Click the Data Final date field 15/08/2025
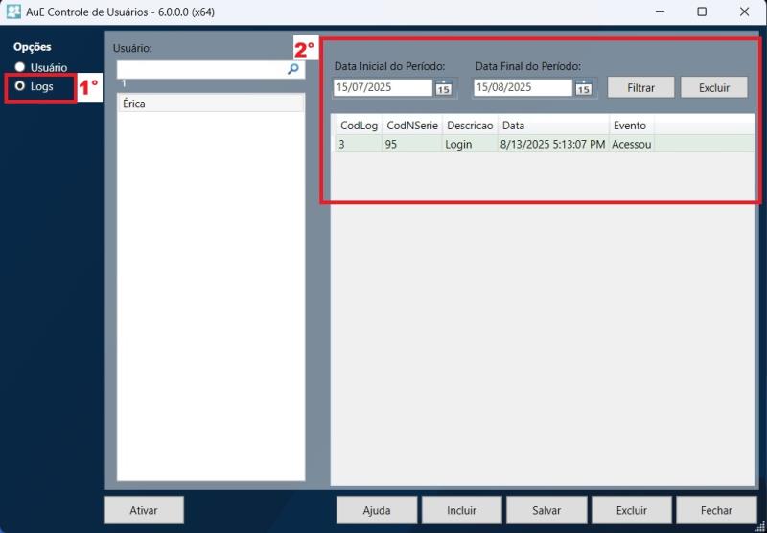767x533 pixels. (523, 87)
